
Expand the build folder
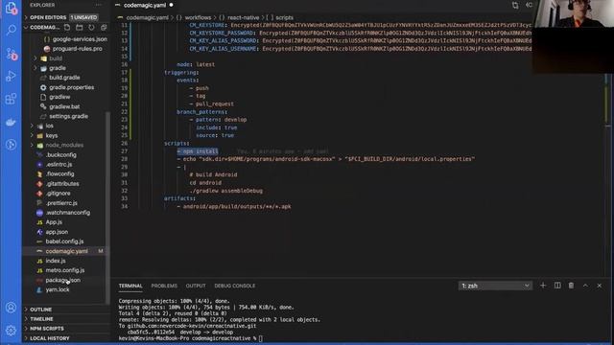tap(55, 58)
